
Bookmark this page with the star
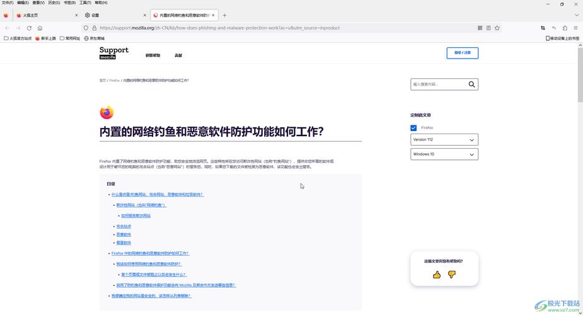497,28
